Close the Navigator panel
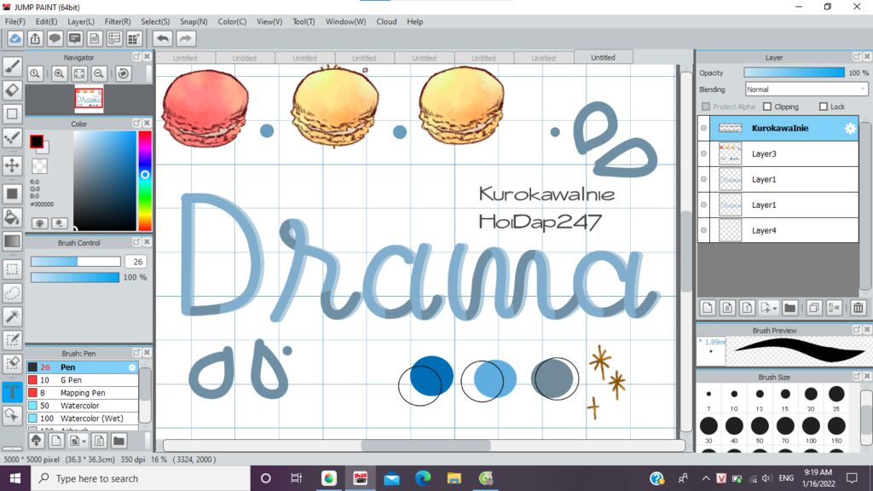The width and height of the screenshot is (873, 491). click(x=147, y=57)
